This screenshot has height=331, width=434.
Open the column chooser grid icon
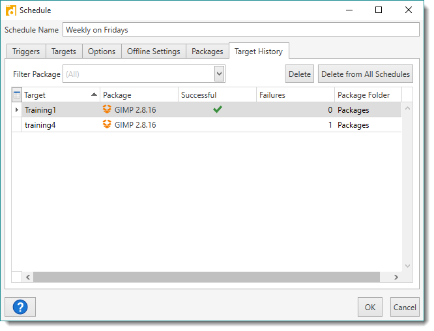[x=17, y=95]
